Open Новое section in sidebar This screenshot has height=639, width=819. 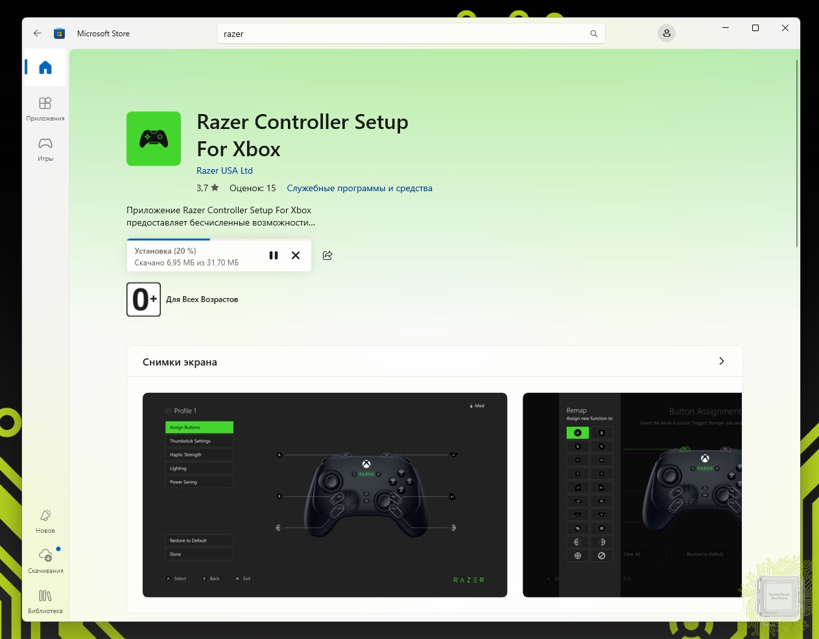coord(45,520)
